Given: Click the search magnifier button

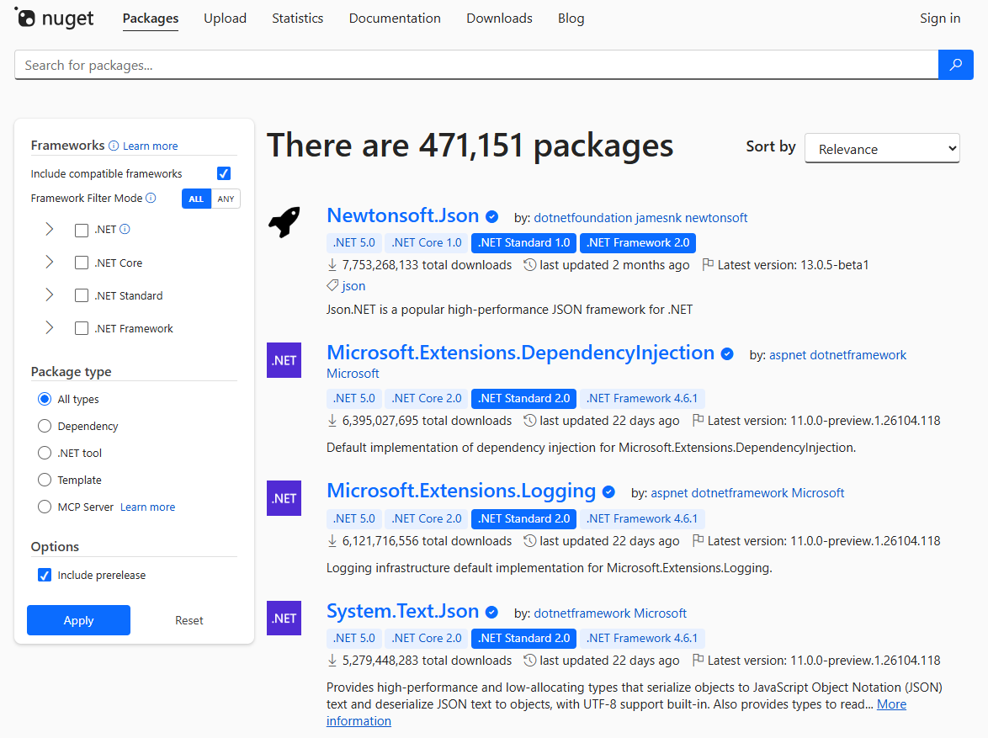Looking at the screenshot, I should click(x=955, y=64).
